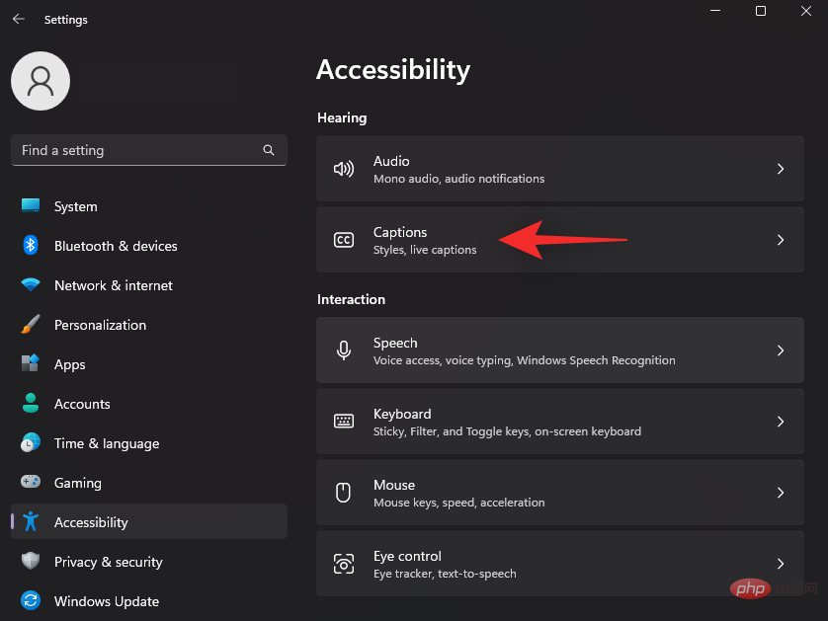Click the Personalization paintbrush icon

31,324
